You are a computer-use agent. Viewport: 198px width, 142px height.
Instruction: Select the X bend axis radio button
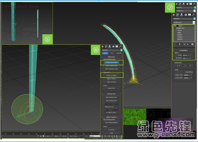(x=178, y=66)
